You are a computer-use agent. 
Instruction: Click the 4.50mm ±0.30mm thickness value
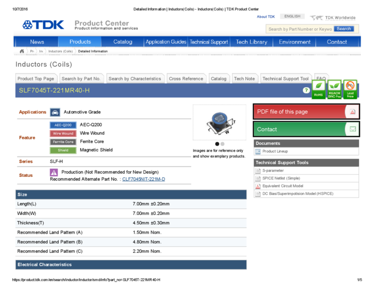(x=151, y=223)
